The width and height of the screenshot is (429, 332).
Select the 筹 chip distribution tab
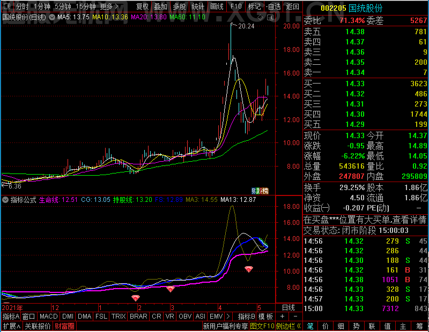[419, 326]
